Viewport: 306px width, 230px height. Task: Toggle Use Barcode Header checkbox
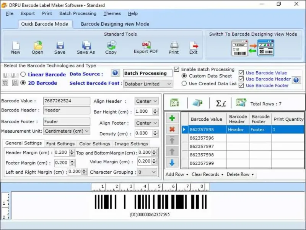241,79
